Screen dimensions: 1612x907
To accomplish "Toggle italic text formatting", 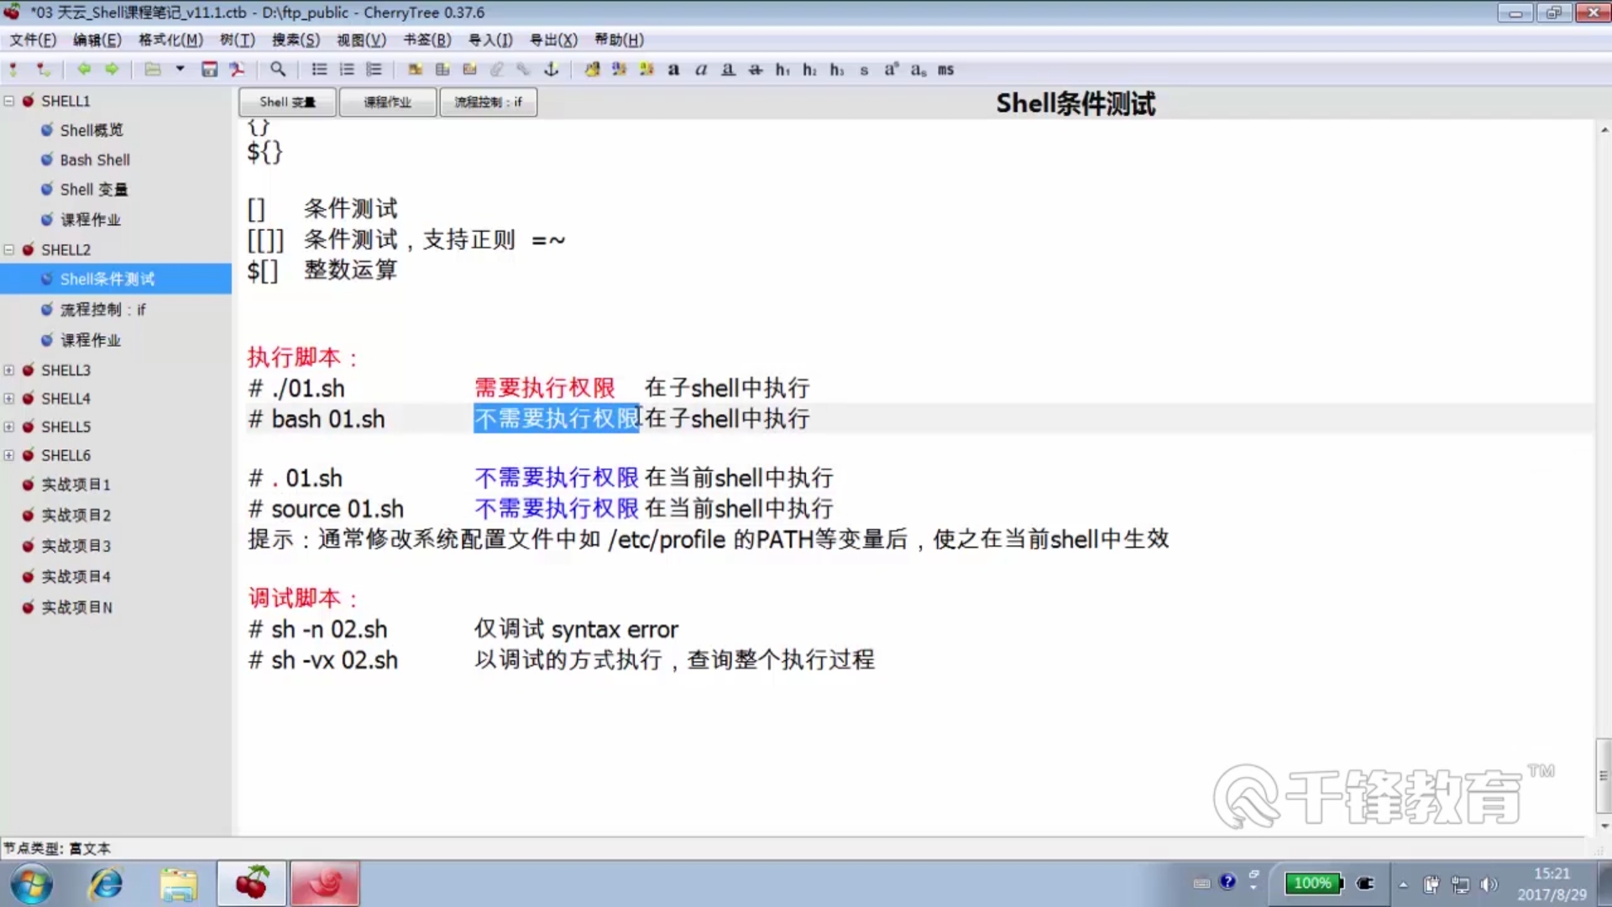I will (700, 70).
